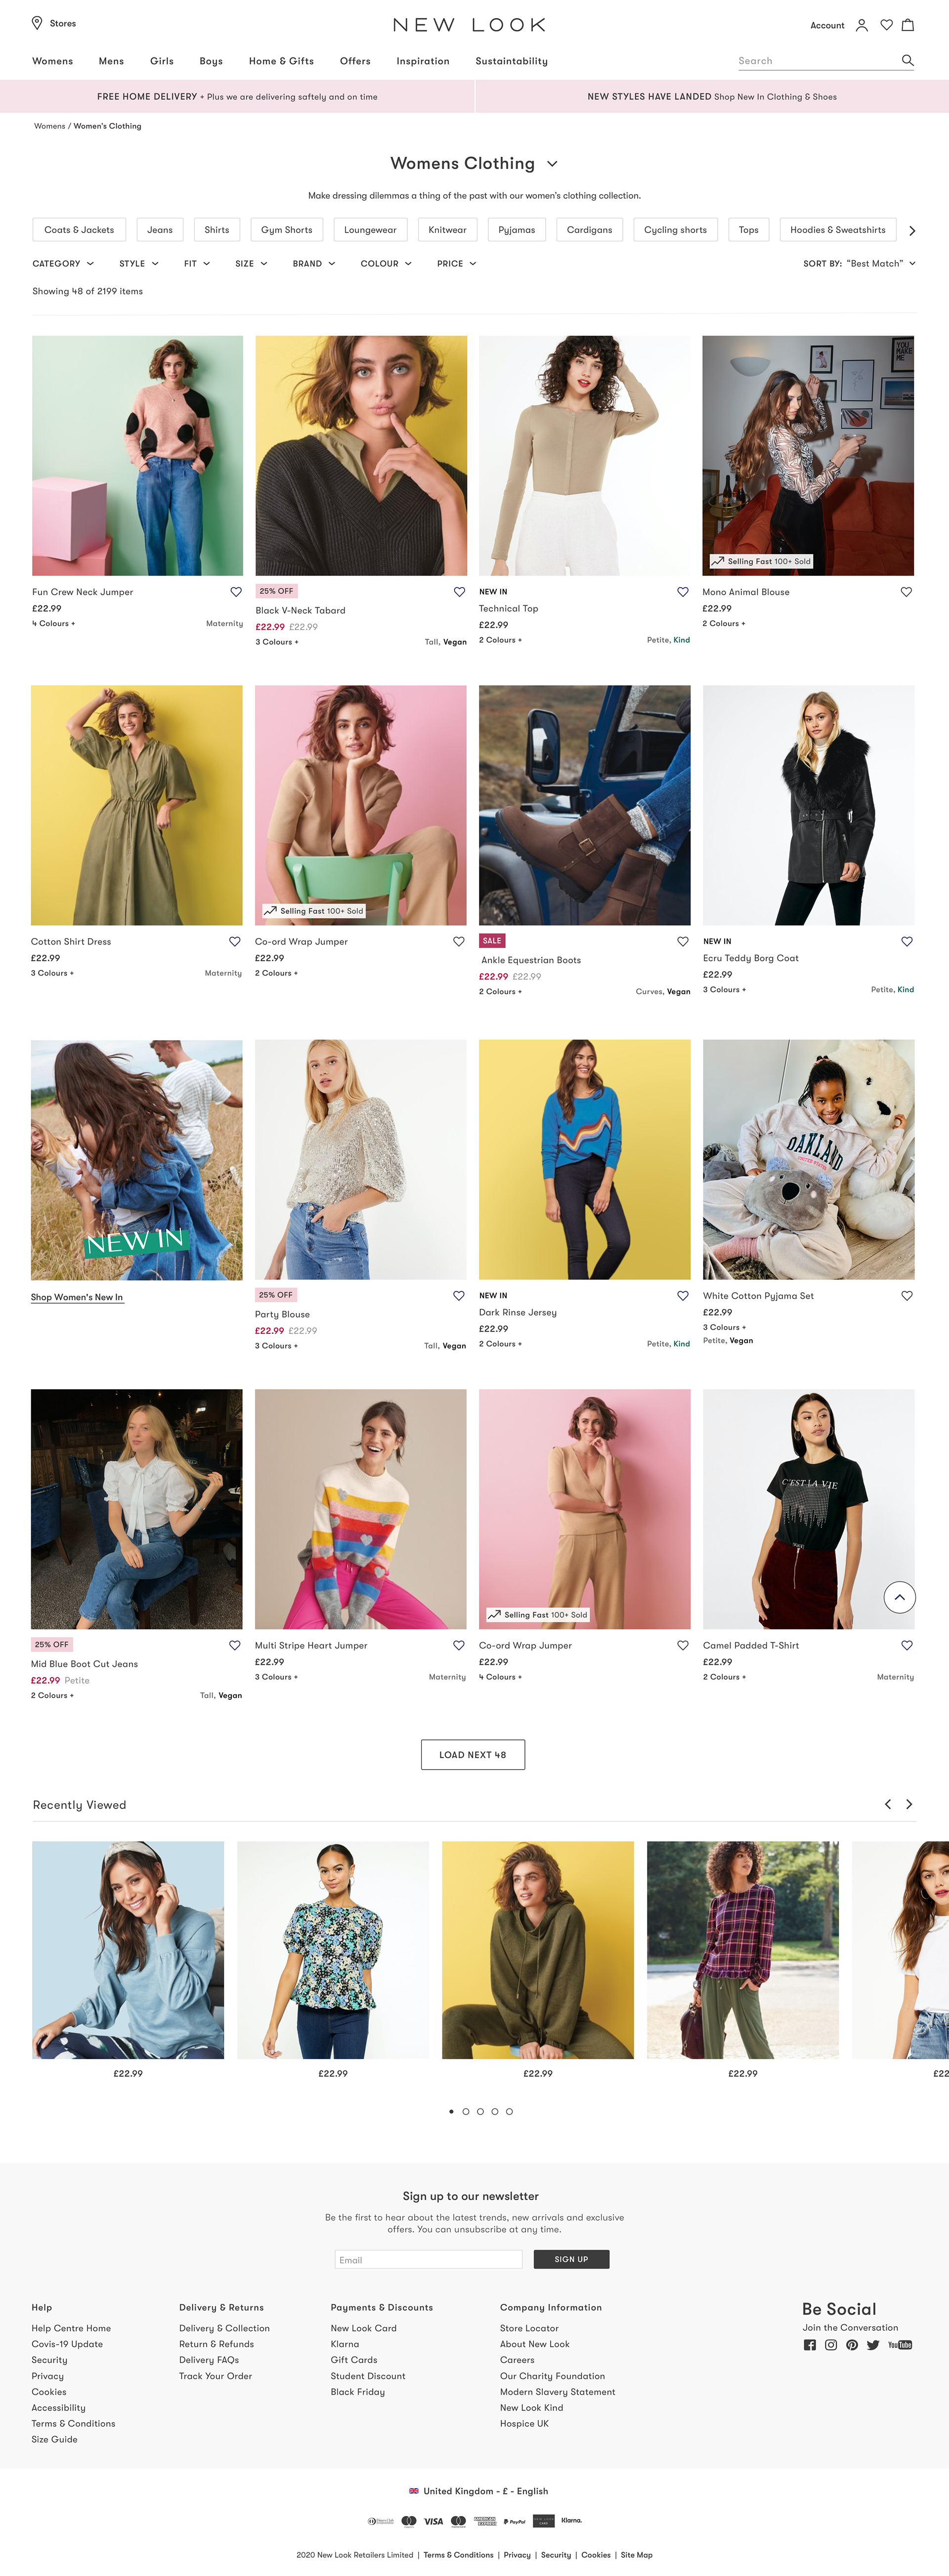Open the SORT BY Best Match dropdown

tap(859, 264)
